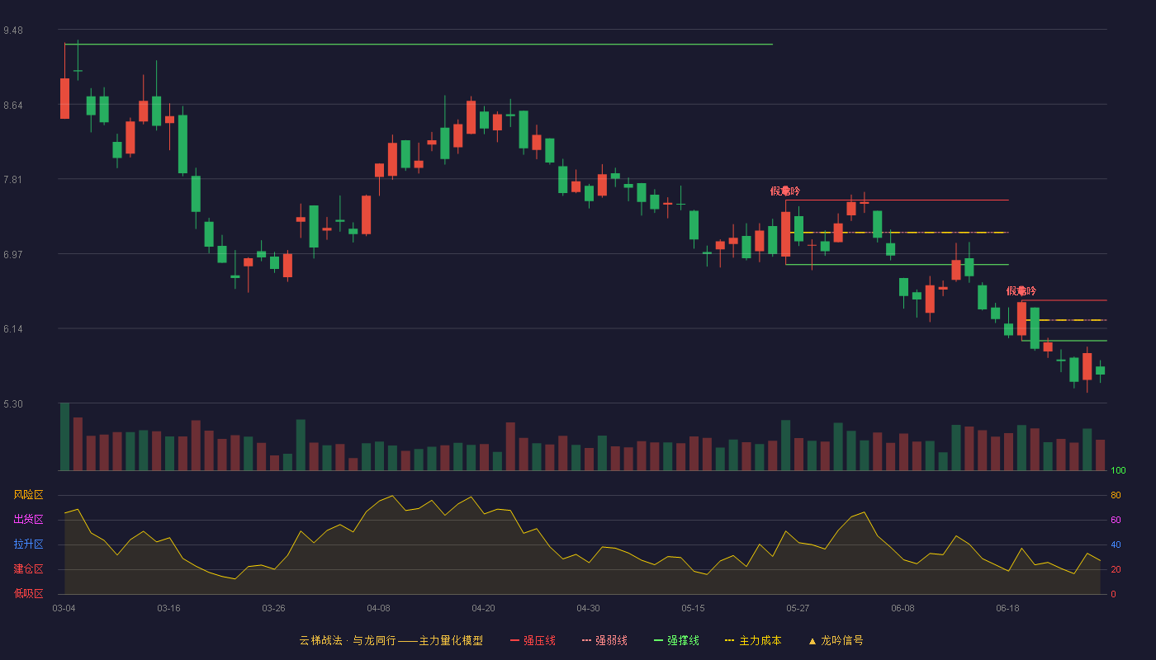Click the 04-08 date label
Screen dimensions: 1156x660
pyautogui.click(x=378, y=608)
